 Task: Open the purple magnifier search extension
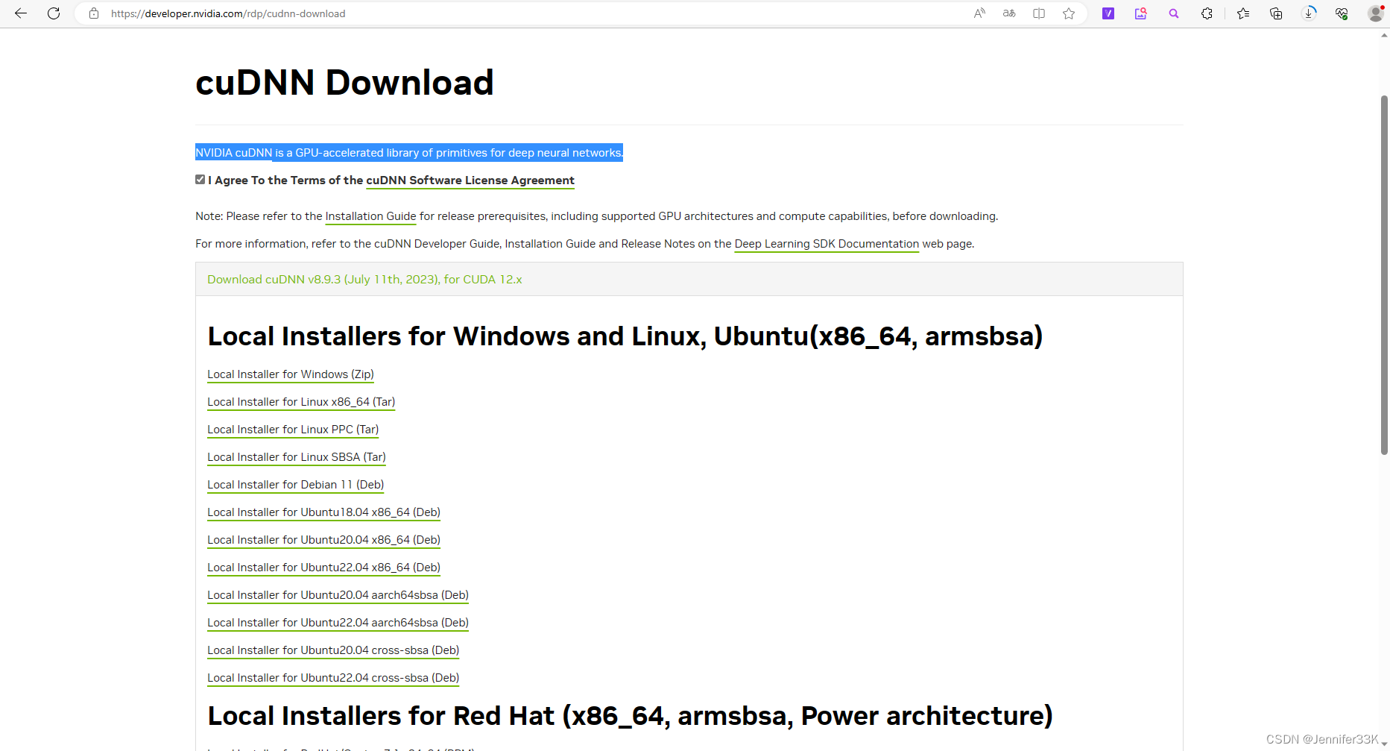(x=1174, y=13)
